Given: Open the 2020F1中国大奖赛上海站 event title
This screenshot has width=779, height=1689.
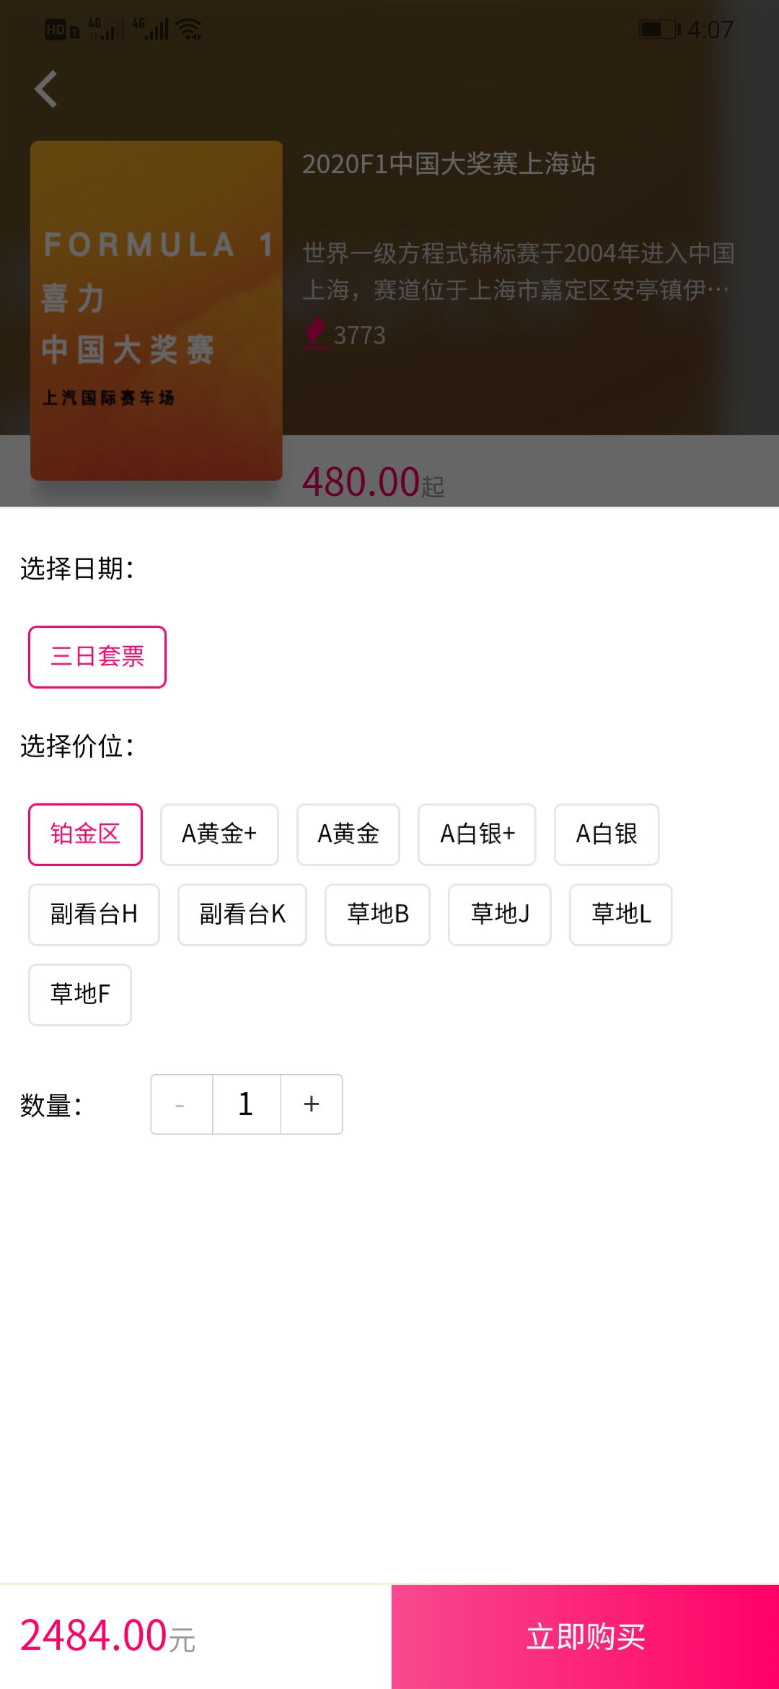Looking at the screenshot, I should 449,164.
